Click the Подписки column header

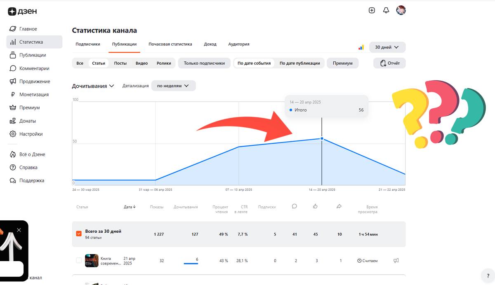267,207
